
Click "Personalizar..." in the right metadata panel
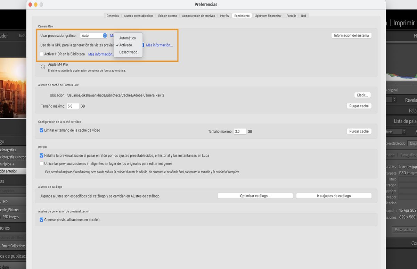(x=403, y=229)
